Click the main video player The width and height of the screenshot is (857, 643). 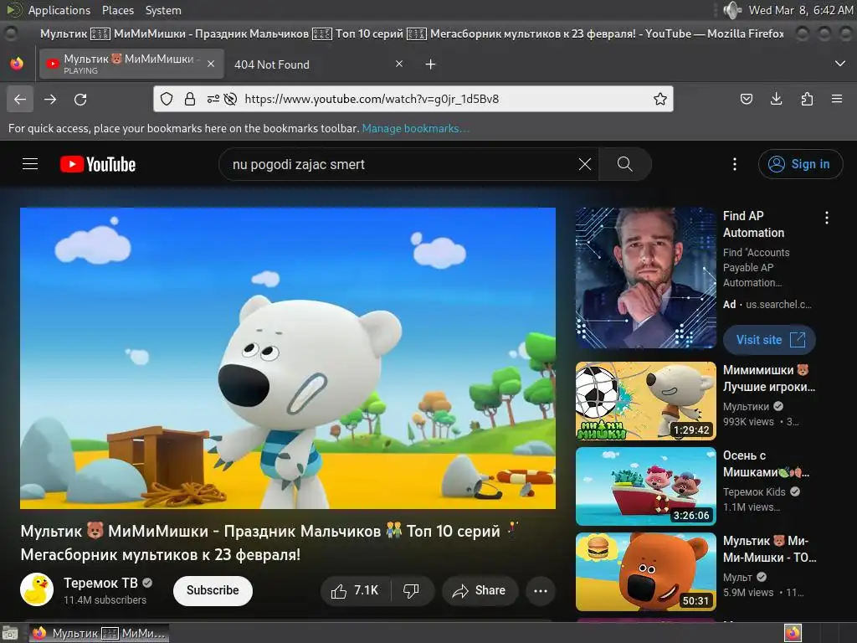(x=288, y=358)
